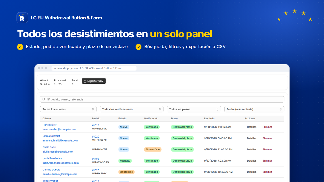
Task: Click the export icon on Exportar CSV
Action: (85, 81)
